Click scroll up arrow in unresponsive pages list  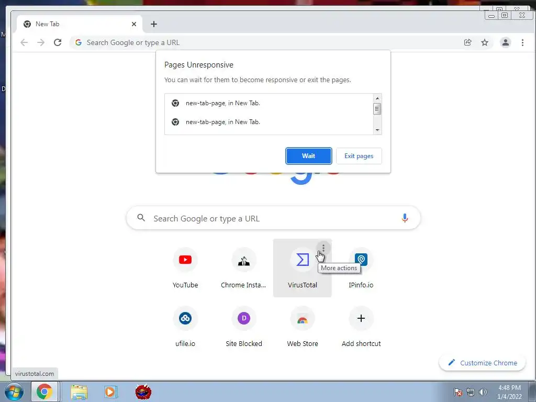(x=377, y=98)
